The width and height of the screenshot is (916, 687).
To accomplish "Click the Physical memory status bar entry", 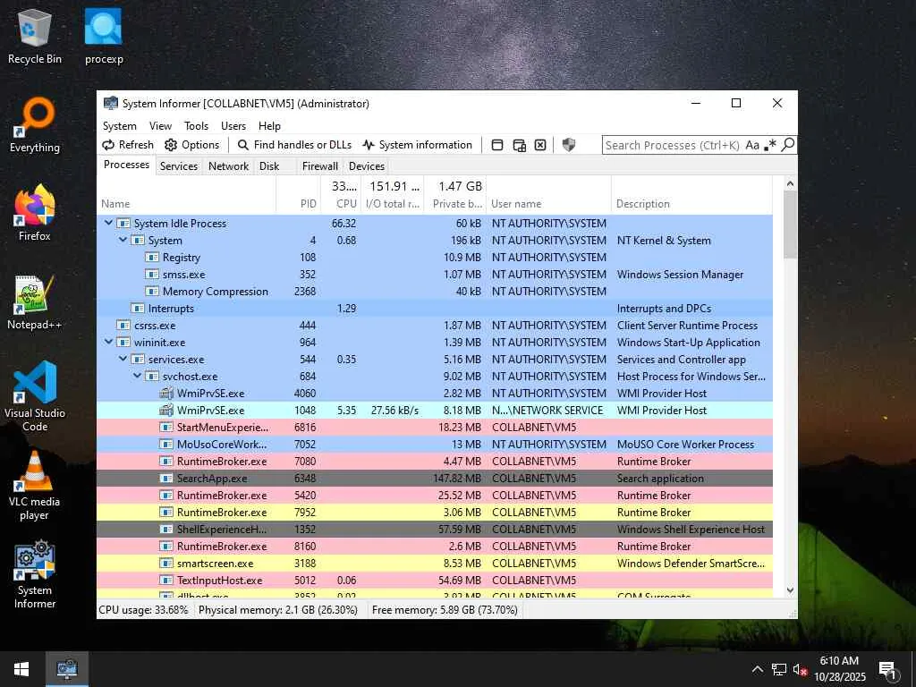I will pyautogui.click(x=278, y=610).
